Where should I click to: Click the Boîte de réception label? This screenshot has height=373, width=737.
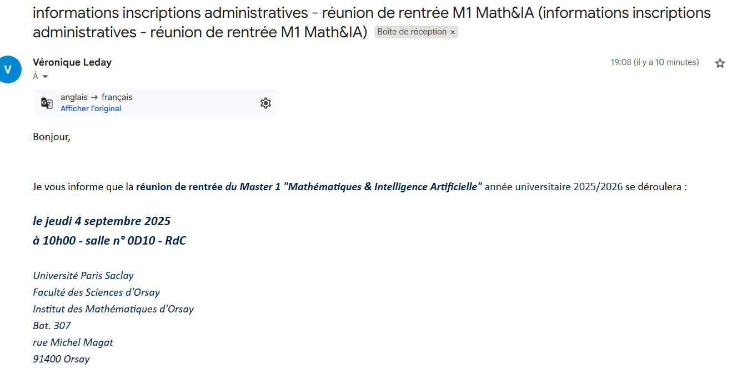click(412, 32)
